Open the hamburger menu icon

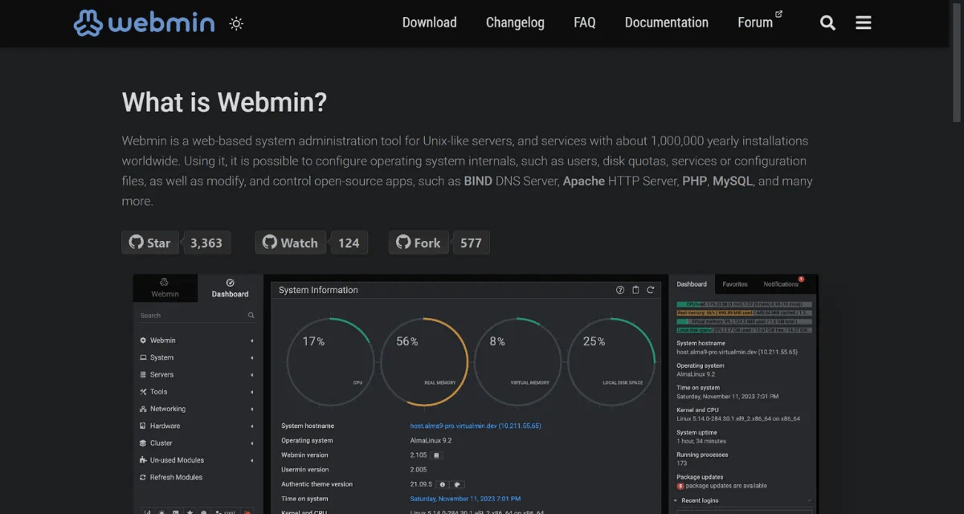coord(864,22)
